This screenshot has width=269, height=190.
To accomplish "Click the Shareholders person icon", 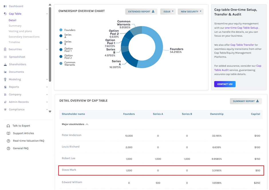I will pyautogui.click(x=5, y=64).
